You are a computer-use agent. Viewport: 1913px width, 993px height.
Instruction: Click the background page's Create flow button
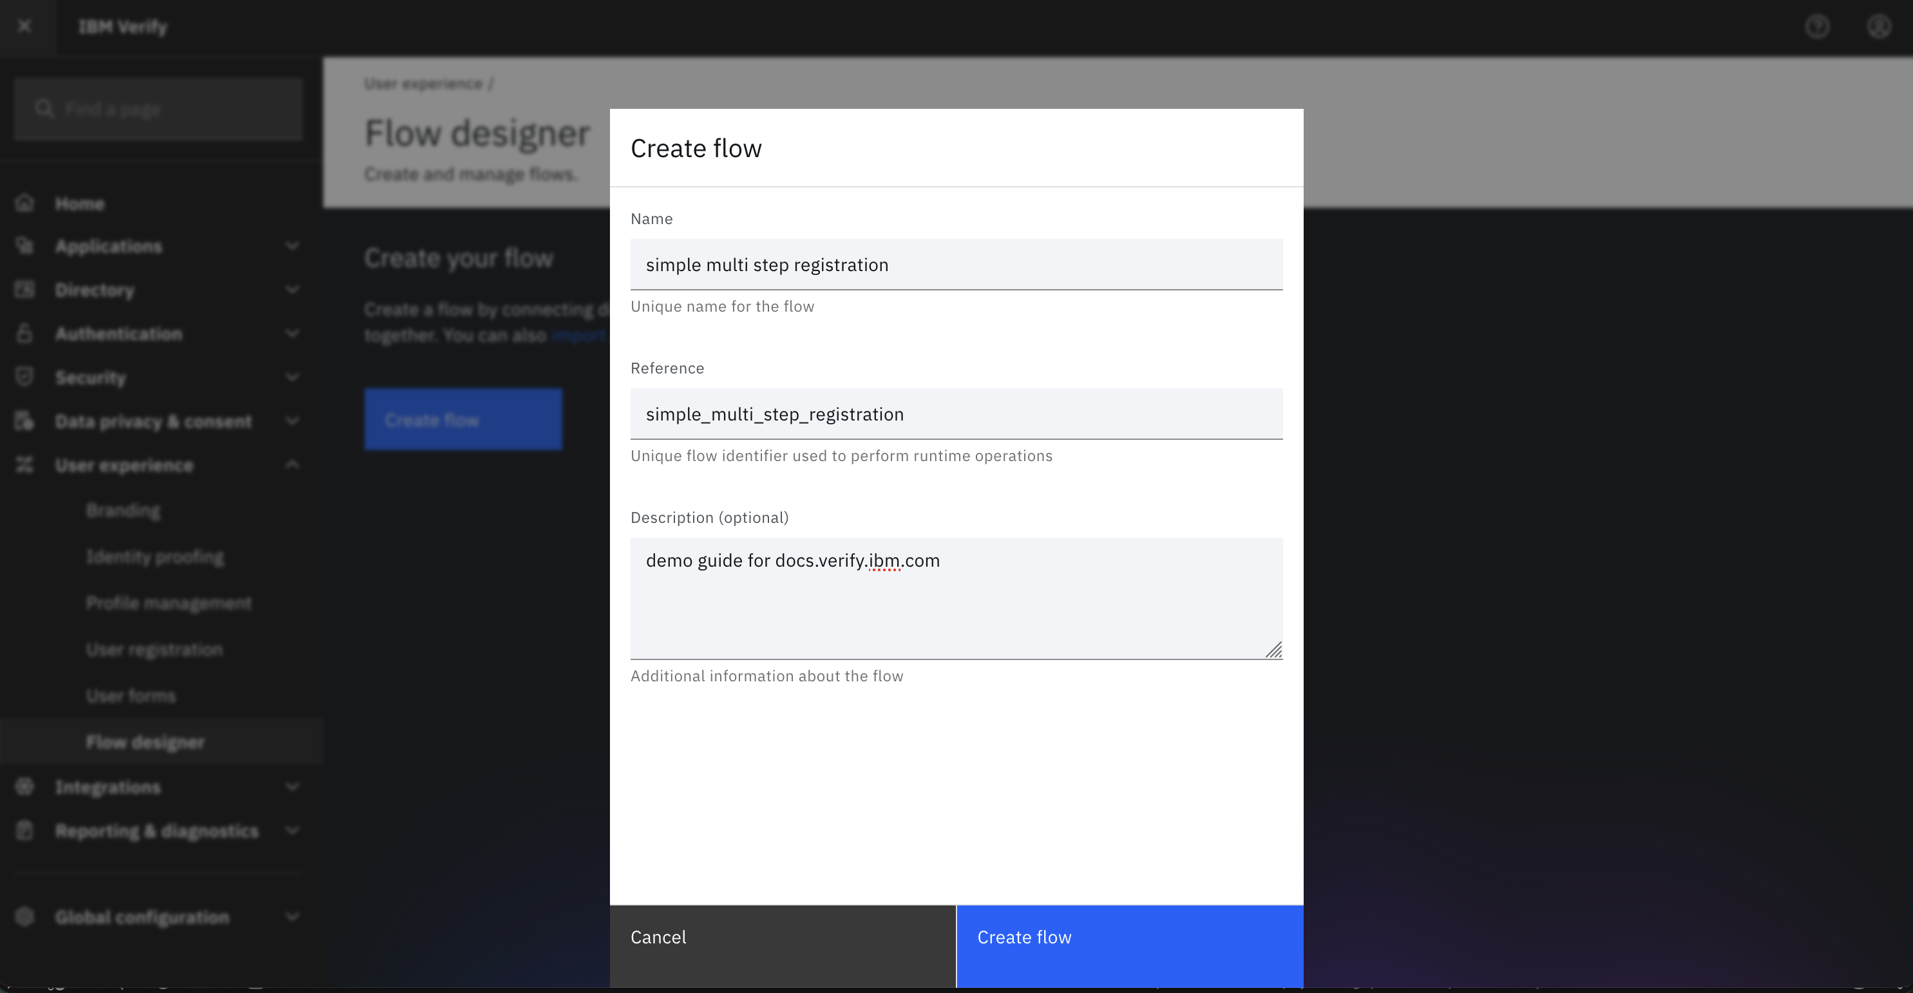click(x=462, y=420)
